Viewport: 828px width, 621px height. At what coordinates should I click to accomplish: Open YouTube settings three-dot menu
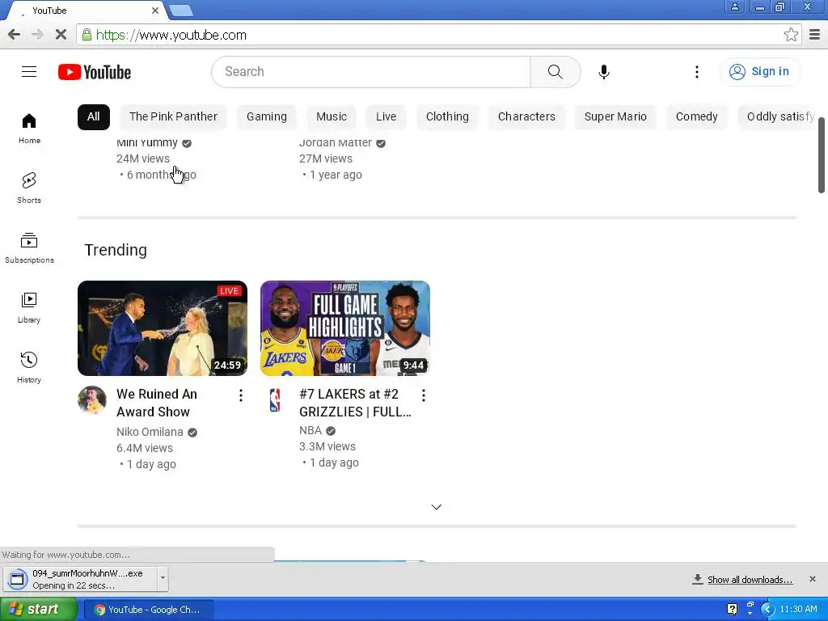[696, 72]
